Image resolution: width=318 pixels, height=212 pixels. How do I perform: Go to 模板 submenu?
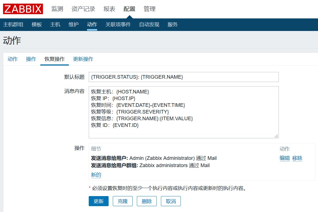(x=37, y=25)
